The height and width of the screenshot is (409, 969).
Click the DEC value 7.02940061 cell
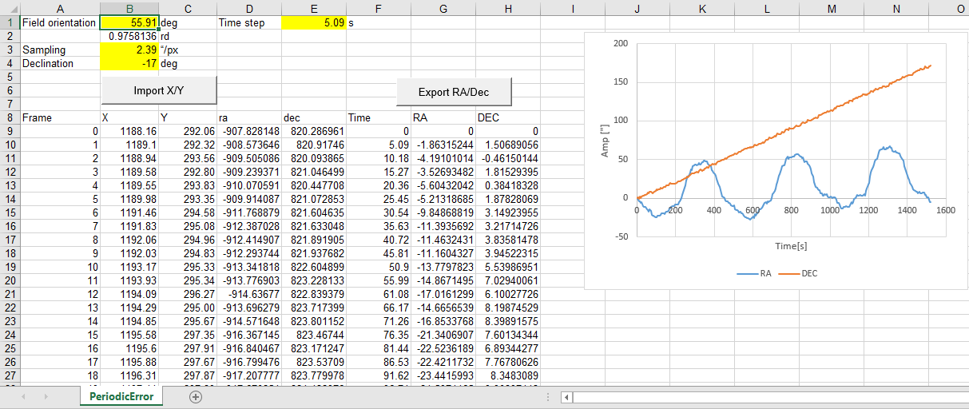[x=509, y=280]
